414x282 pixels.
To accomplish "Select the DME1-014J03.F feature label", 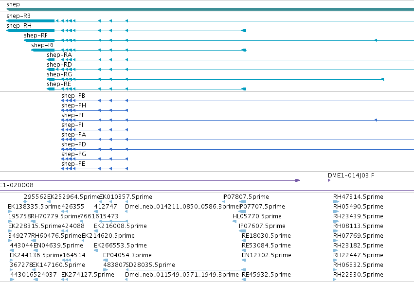I will click(x=351, y=176).
